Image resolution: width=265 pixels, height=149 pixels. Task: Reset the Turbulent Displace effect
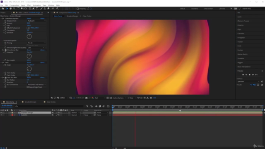coord(29,18)
